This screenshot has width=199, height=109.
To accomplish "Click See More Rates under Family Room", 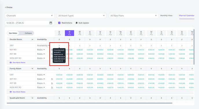I will 19,92.
